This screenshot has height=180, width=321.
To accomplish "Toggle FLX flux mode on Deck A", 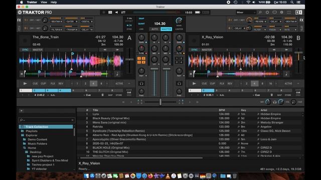I will pos(53,83).
